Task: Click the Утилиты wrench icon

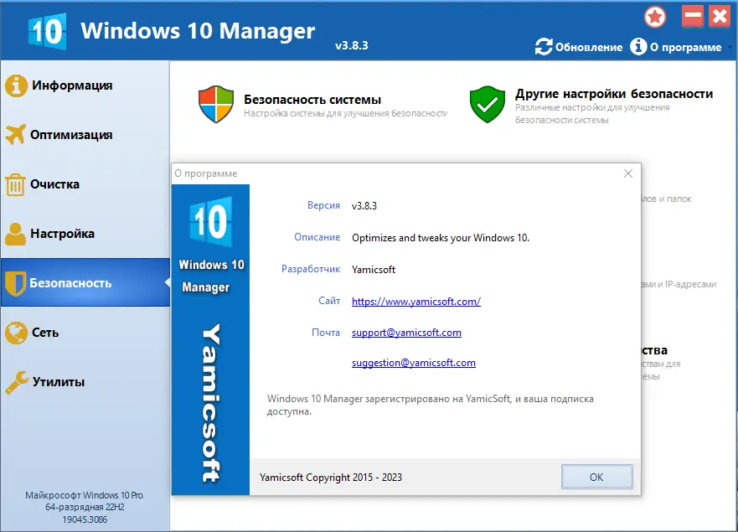Action: (17, 382)
